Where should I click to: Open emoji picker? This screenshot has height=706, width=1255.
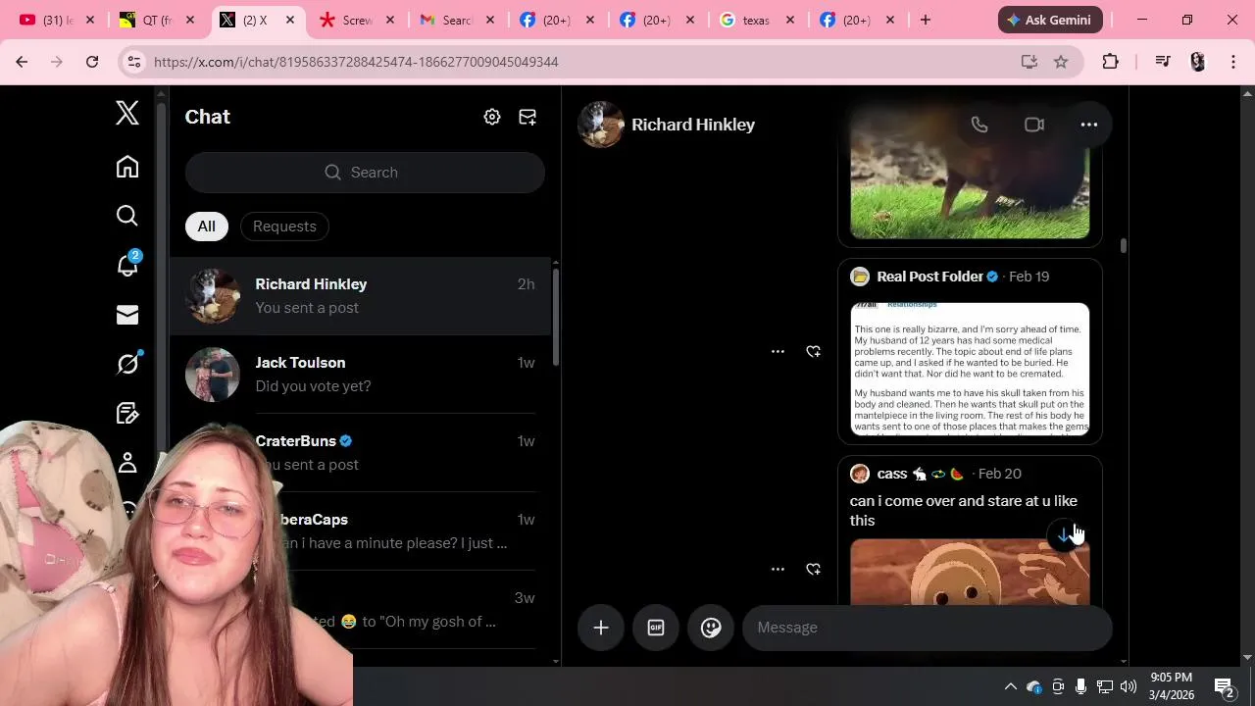pyautogui.click(x=711, y=628)
